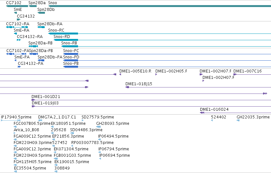Viewport: 271px width, 173px height.
Task: Click EST IP06694.5prime
Action: click(x=100, y=159)
